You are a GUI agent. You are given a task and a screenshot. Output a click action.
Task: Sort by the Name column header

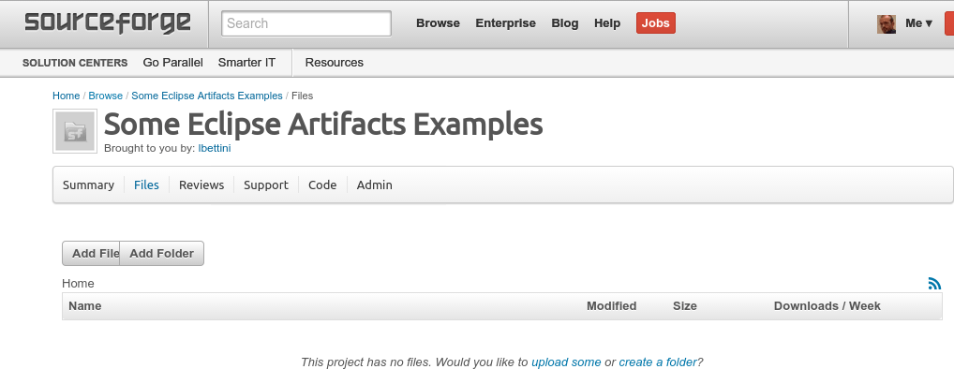(84, 306)
